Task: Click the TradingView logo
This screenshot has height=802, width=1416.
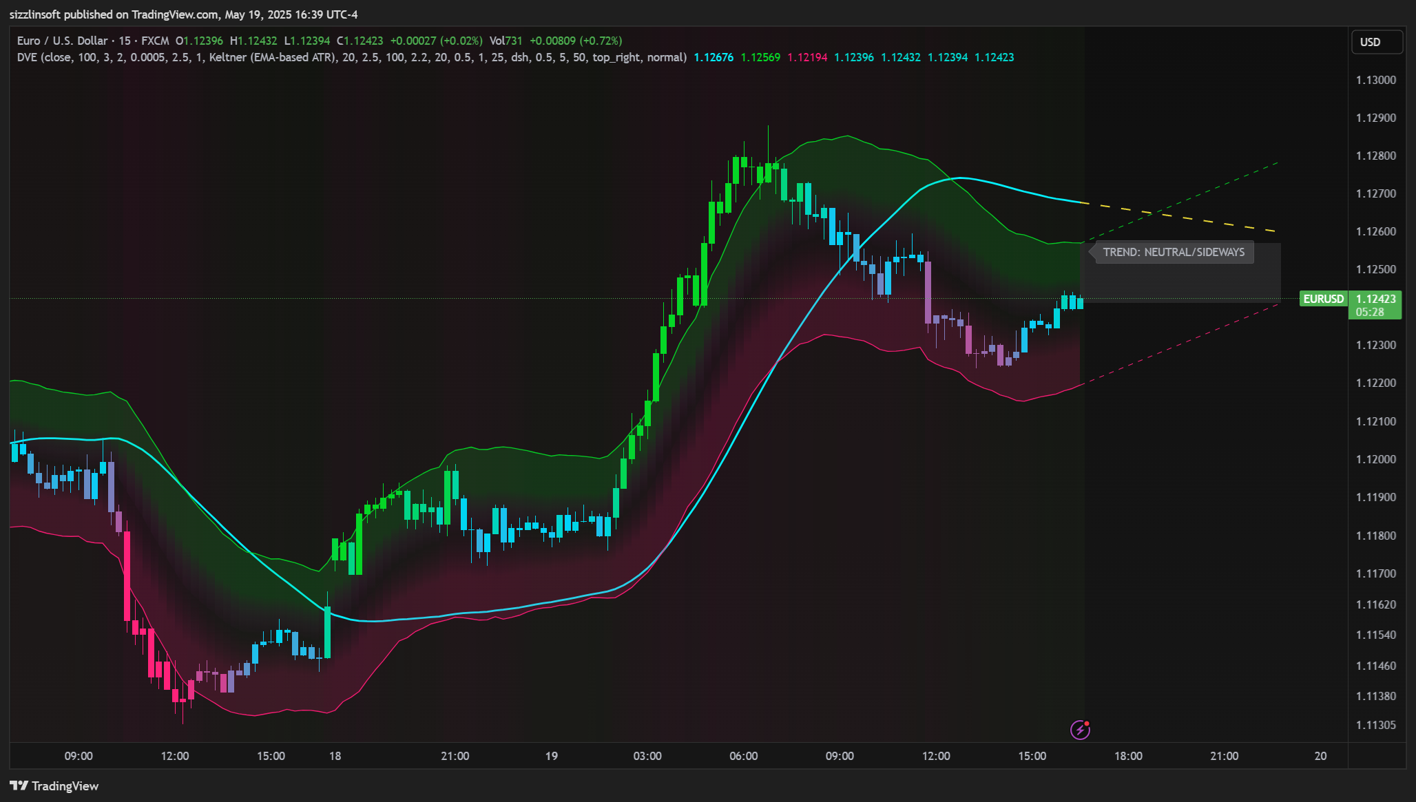Action: [54, 786]
